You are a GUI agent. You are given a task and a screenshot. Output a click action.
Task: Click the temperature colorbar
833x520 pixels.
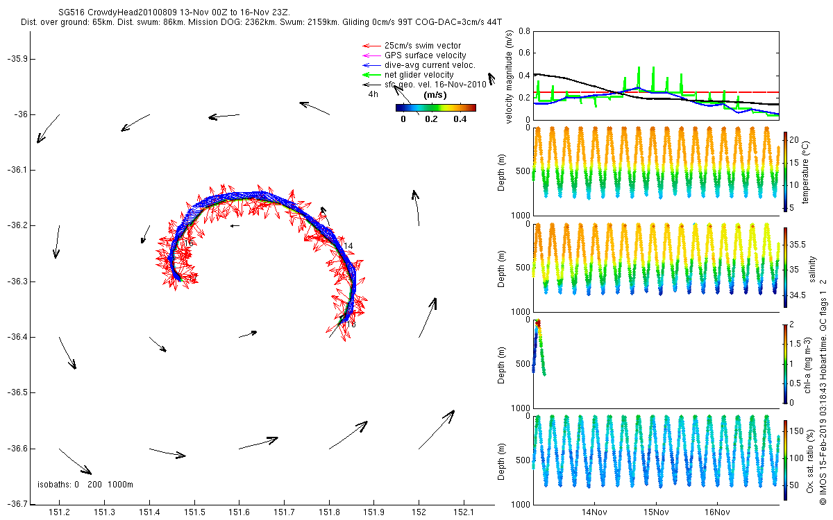[786, 171]
